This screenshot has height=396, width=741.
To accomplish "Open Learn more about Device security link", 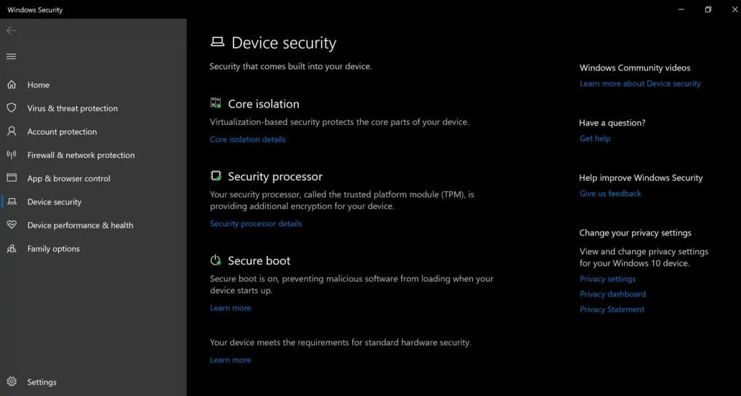I will (x=640, y=84).
